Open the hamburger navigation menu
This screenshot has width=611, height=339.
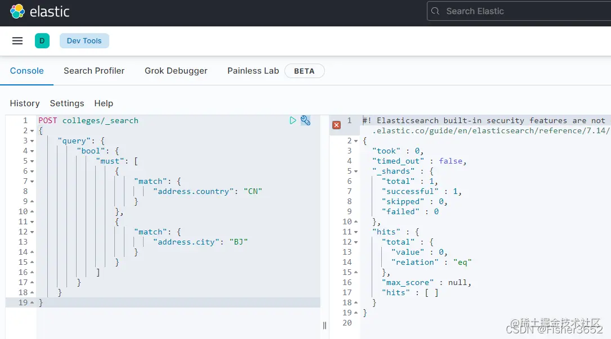(x=17, y=41)
